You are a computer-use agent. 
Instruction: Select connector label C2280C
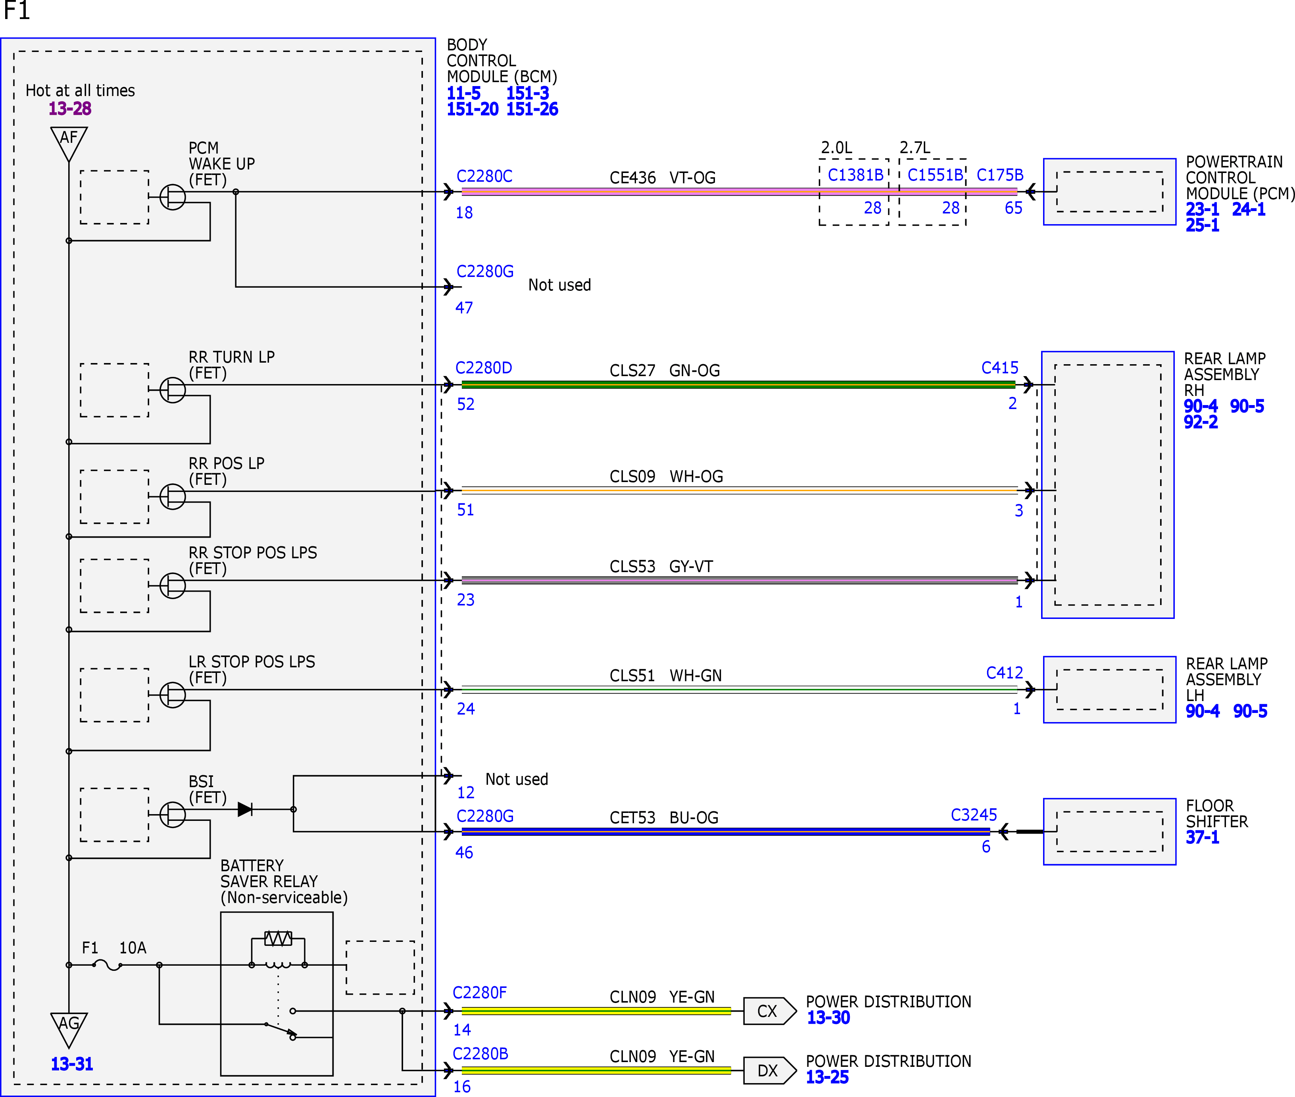click(x=484, y=177)
